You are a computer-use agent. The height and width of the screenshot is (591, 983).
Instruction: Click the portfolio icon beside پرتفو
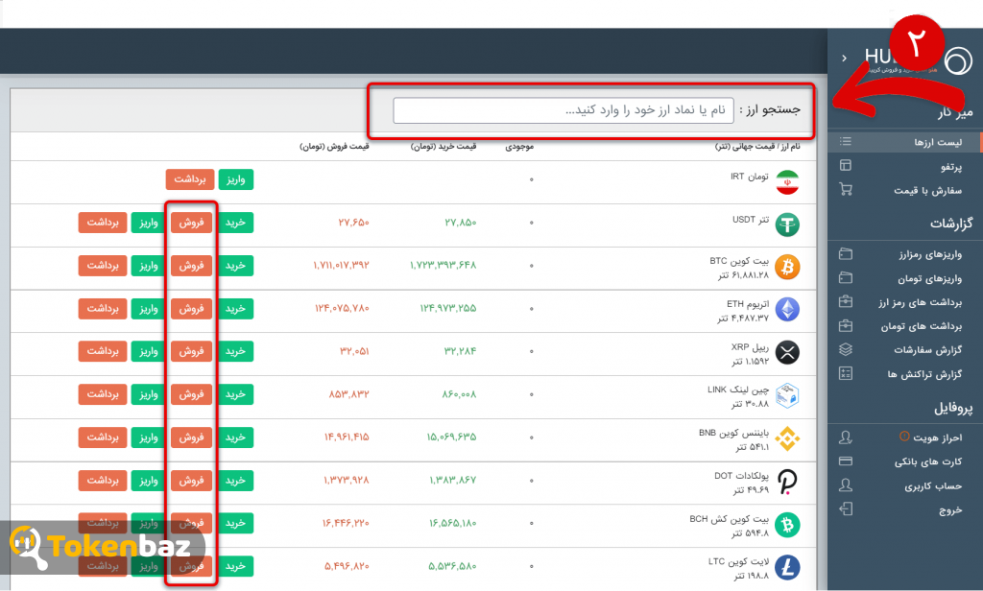(x=845, y=165)
